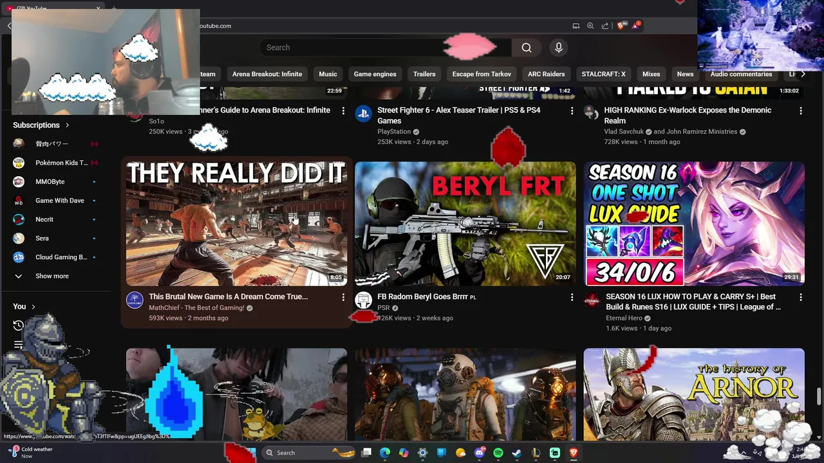Viewport: 824px width, 463px height.
Task: Open Spotify from the taskbar
Action: point(498,453)
